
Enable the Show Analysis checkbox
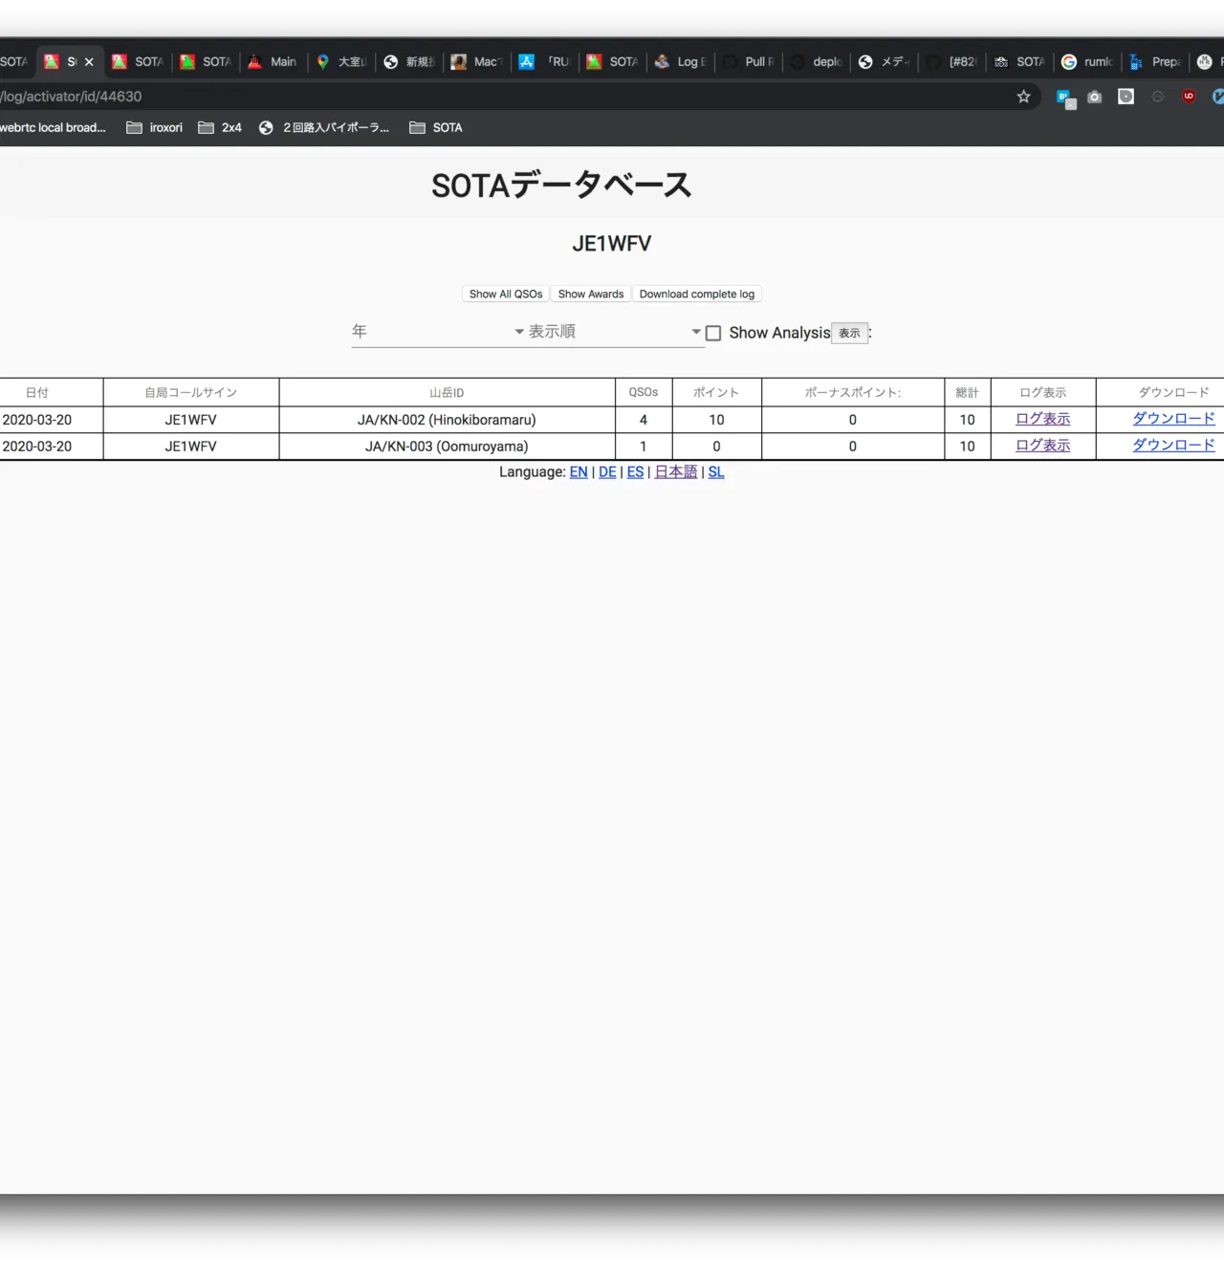point(713,333)
